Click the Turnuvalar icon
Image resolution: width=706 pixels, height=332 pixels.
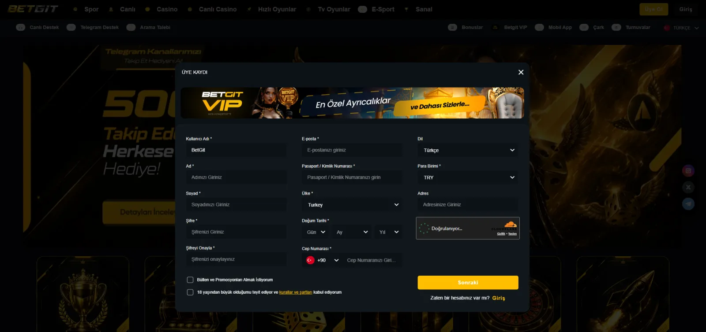click(616, 27)
